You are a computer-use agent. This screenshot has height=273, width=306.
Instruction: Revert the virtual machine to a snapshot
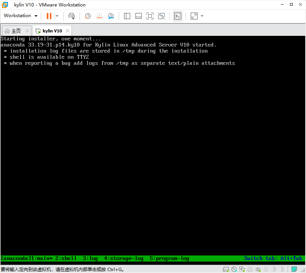(x=99, y=16)
